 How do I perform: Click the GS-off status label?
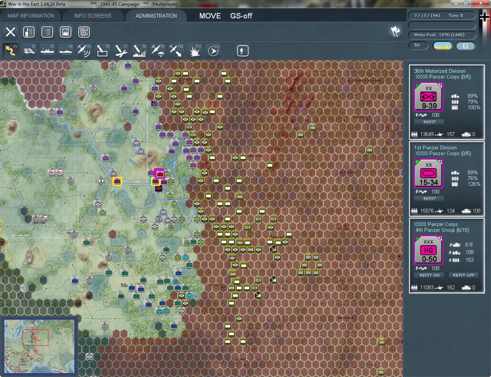click(241, 16)
